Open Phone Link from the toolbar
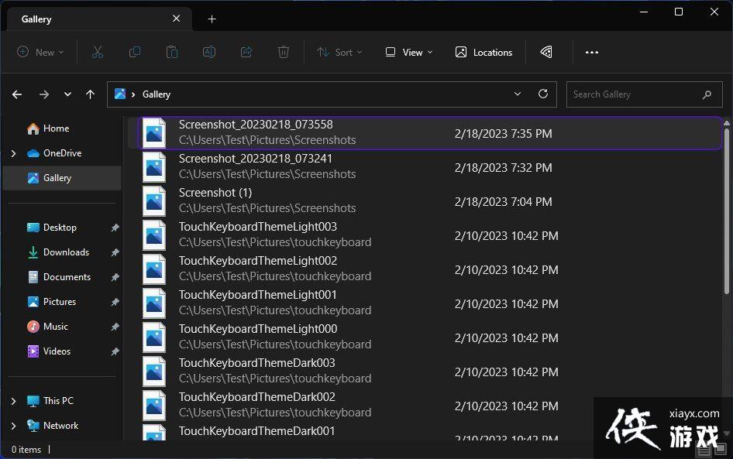The image size is (733, 459). tap(546, 52)
